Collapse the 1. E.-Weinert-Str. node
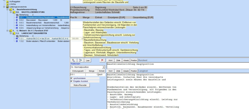The image size is (249, 109). (x=7, y=31)
